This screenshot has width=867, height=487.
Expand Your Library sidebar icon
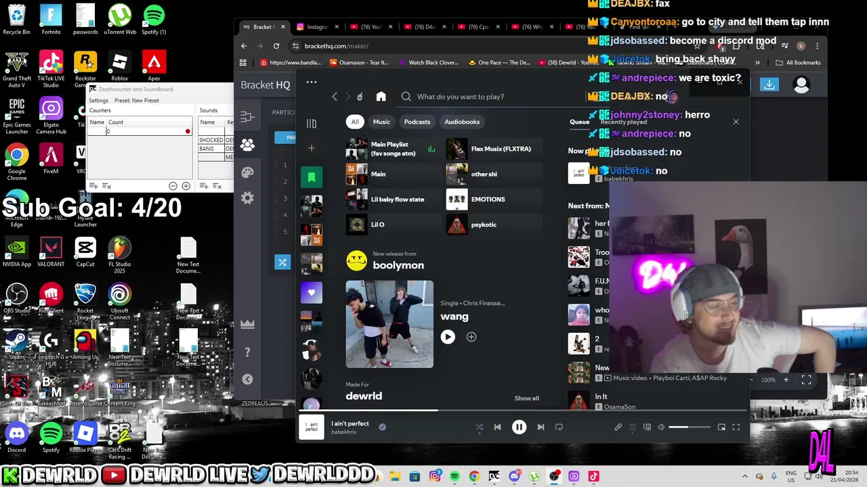coord(312,124)
